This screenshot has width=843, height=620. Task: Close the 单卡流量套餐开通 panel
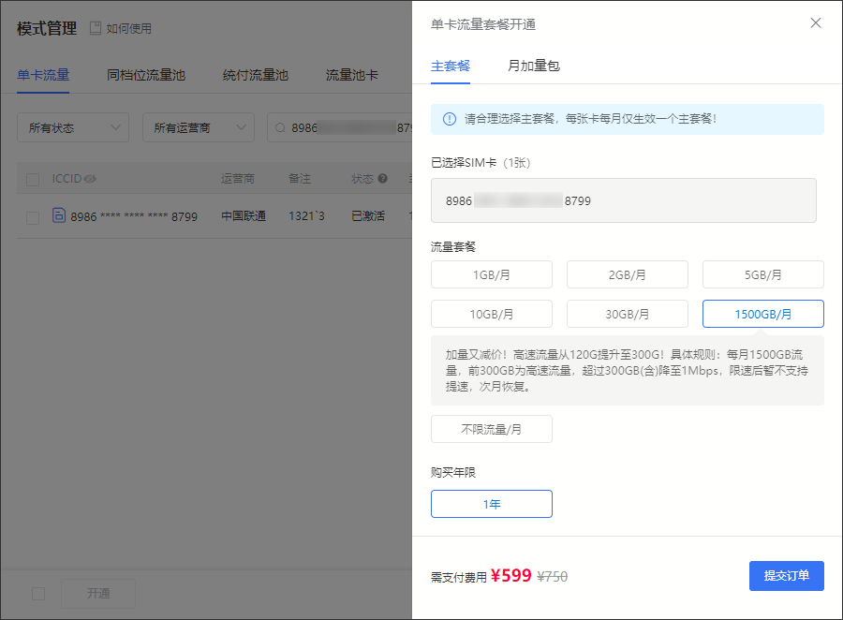click(x=815, y=23)
